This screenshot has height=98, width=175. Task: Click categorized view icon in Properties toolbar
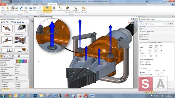2,56
